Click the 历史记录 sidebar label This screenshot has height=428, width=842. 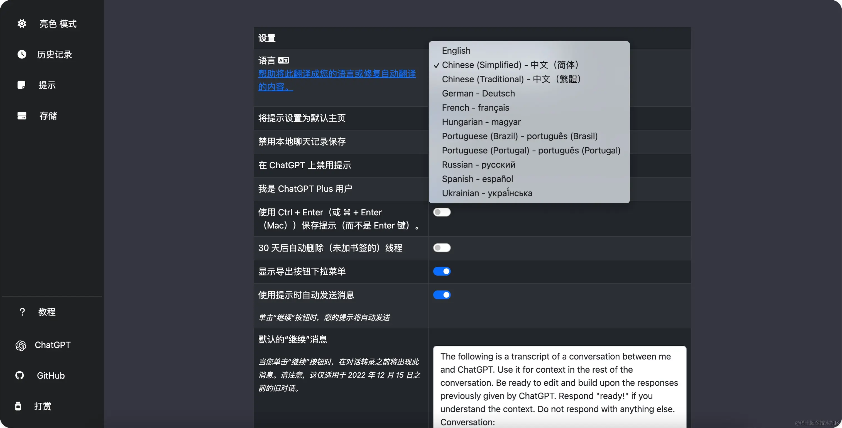[x=54, y=54]
